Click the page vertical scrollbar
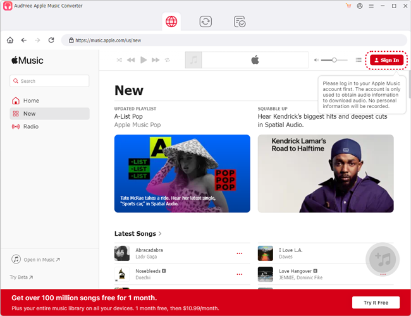 click(x=409, y=84)
